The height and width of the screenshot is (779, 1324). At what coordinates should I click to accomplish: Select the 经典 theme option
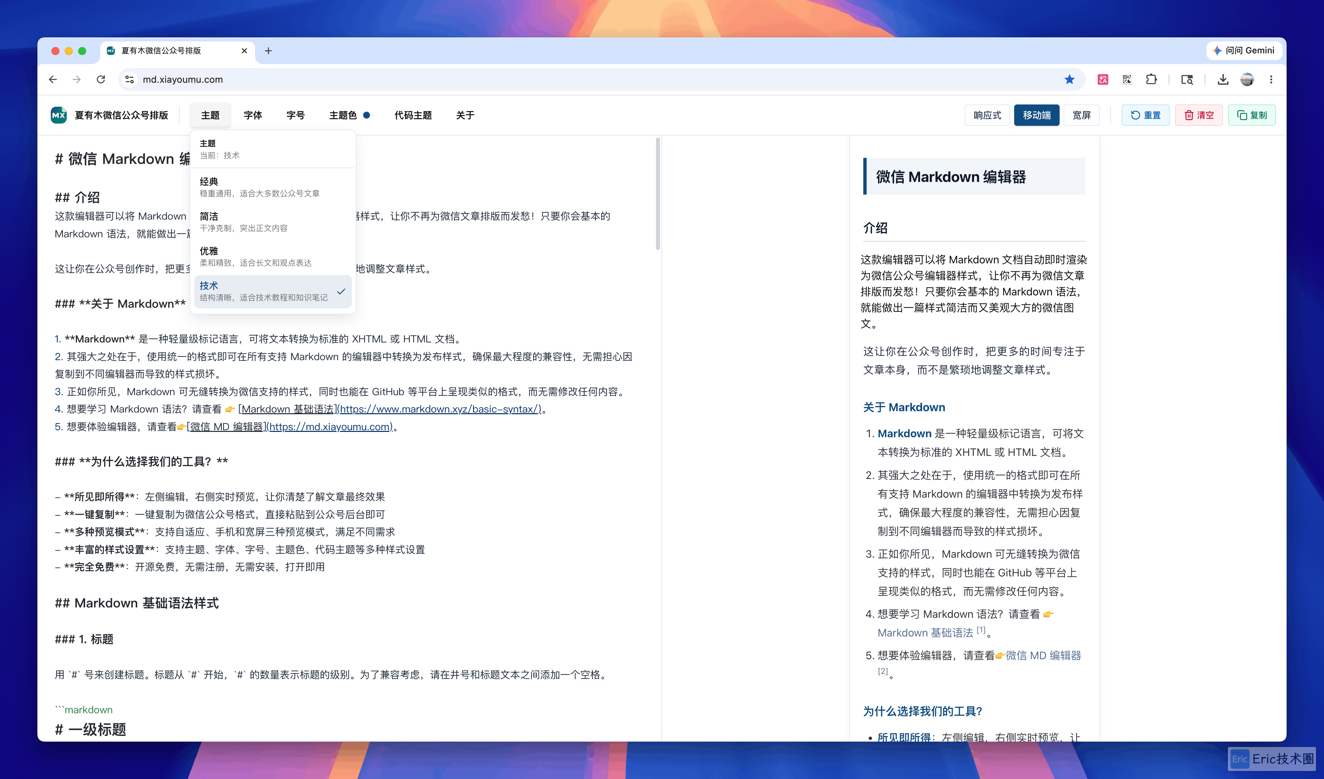click(x=273, y=187)
